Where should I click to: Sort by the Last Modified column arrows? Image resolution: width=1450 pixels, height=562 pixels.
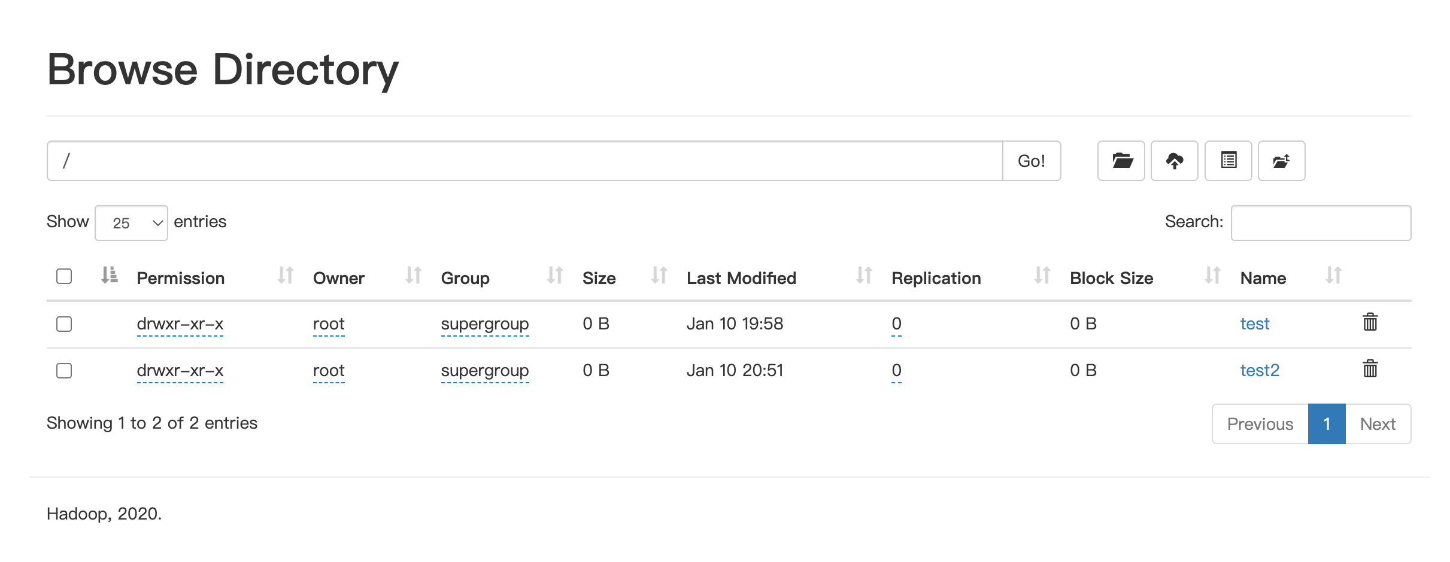click(864, 275)
